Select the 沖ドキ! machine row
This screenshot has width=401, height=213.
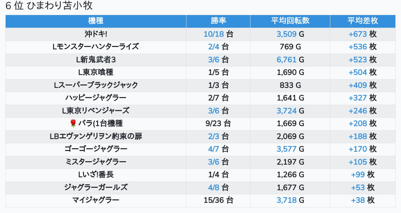tap(96, 34)
